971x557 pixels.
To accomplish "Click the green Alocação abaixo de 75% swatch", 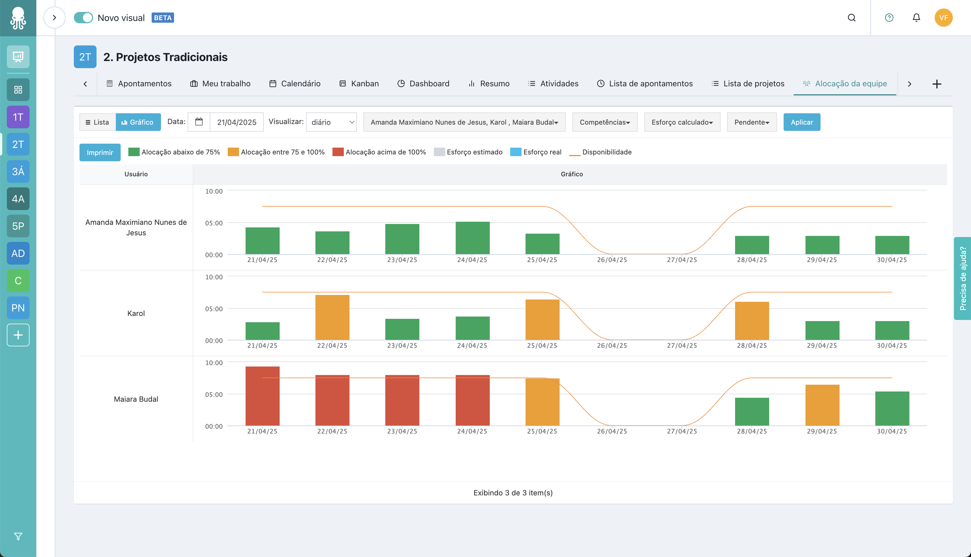I will tap(134, 152).
